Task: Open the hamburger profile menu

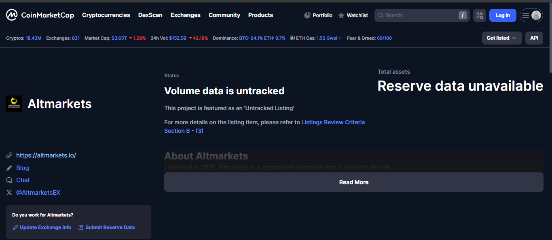Action: point(531,15)
